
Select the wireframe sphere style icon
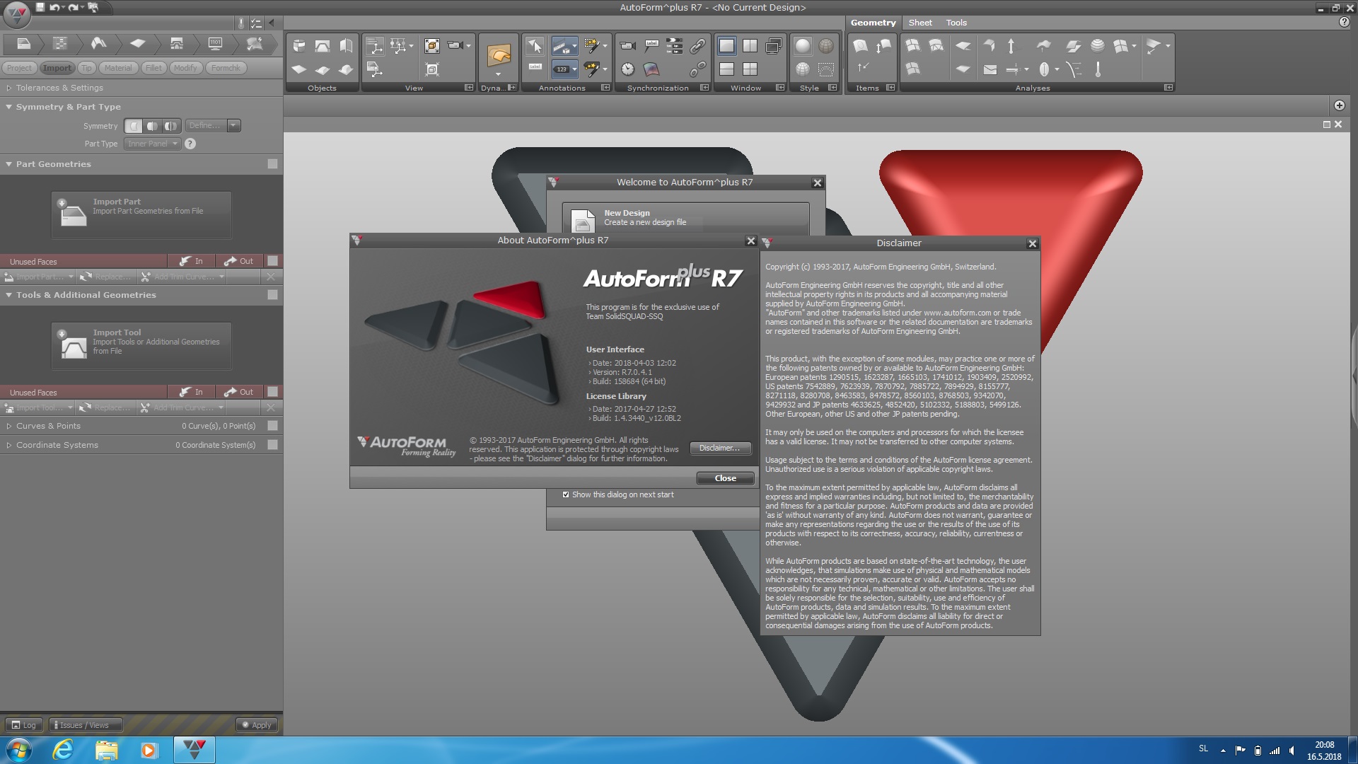coord(826,46)
